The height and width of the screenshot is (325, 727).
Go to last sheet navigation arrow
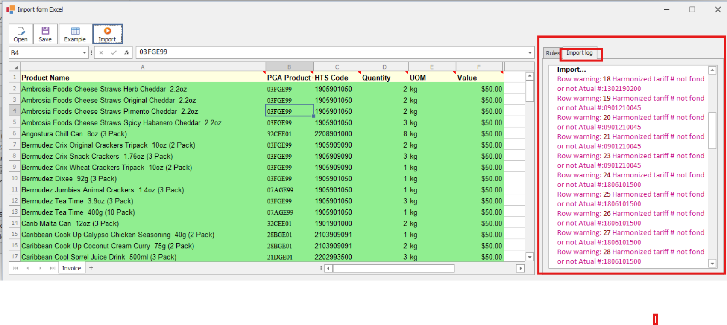click(x=53, y=268)
